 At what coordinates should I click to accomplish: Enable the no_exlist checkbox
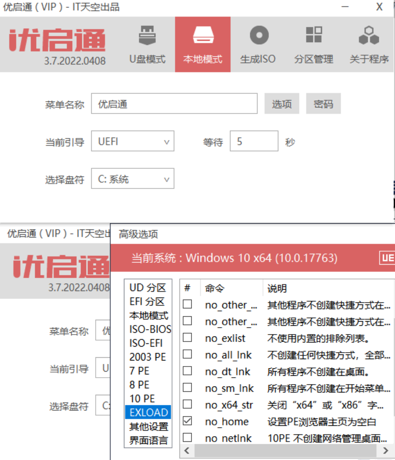(187, 338)
